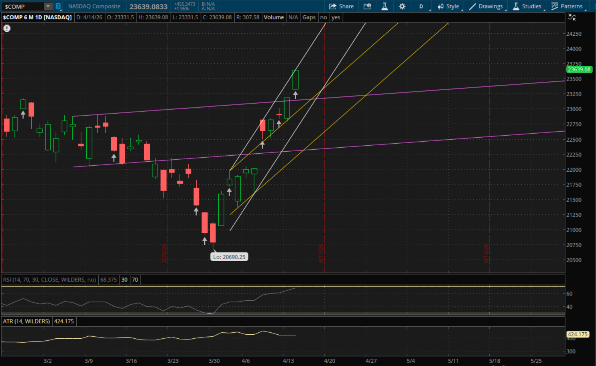Open the Studies dropdown

click(x=527, y=6)
